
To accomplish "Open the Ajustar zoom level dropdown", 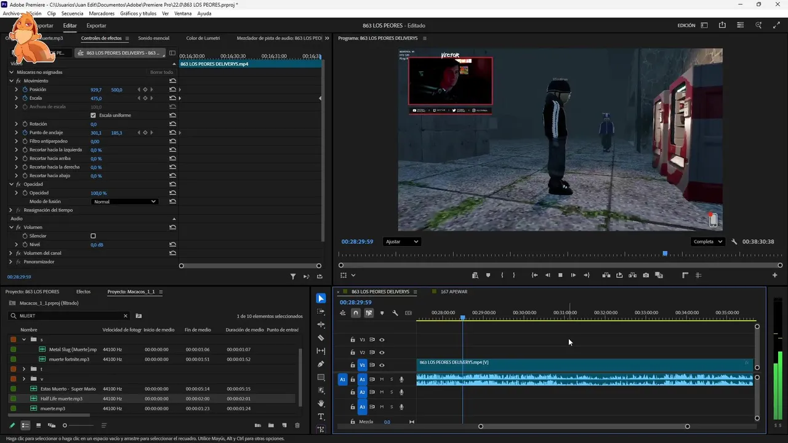I will click(401, 242).
